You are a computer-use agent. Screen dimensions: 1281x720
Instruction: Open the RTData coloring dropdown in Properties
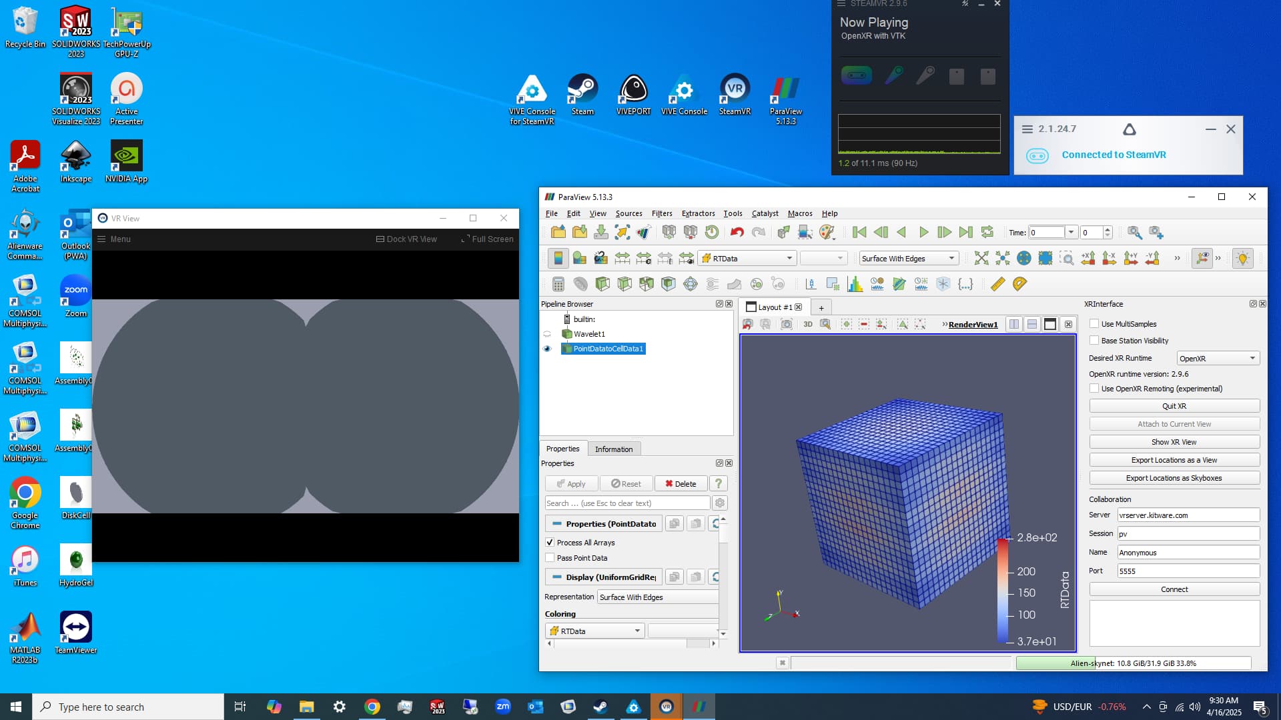click(594, 631)
